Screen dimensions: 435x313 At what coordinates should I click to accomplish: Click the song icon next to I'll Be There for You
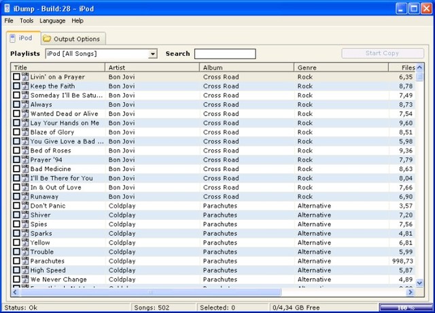(x=25, y=178)
